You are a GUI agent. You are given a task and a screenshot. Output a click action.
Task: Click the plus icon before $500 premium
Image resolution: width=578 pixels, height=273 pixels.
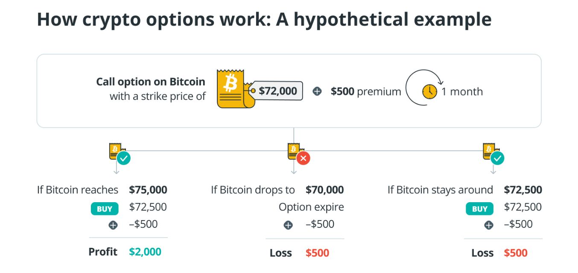[x=317, y=91]
